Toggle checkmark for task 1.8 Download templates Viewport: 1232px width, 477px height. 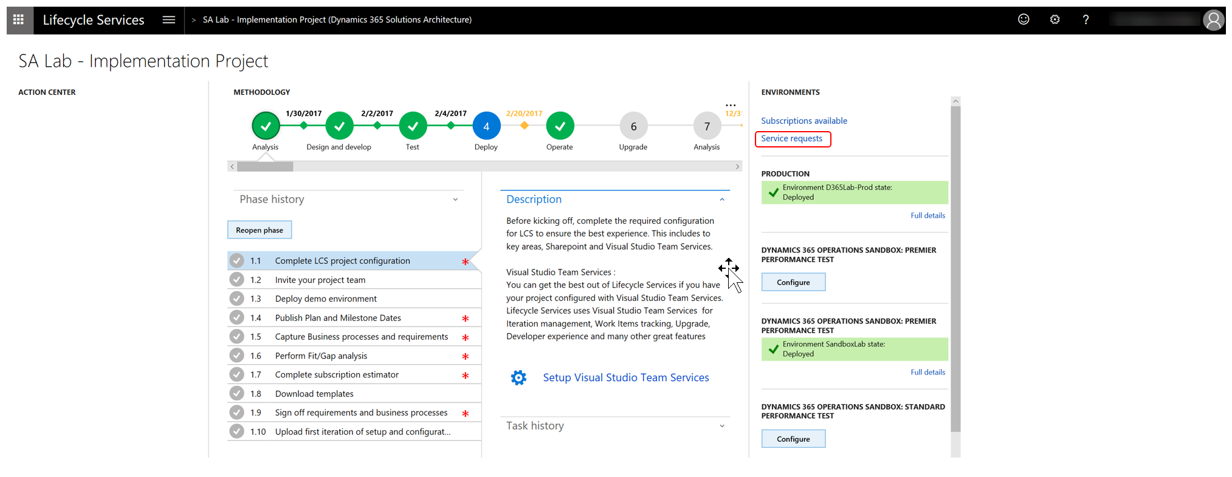point(237,394)
